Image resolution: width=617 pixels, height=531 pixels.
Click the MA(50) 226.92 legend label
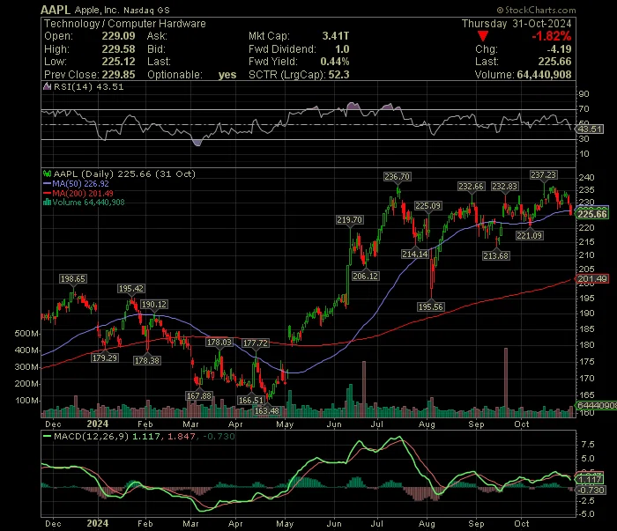(81, 183)
